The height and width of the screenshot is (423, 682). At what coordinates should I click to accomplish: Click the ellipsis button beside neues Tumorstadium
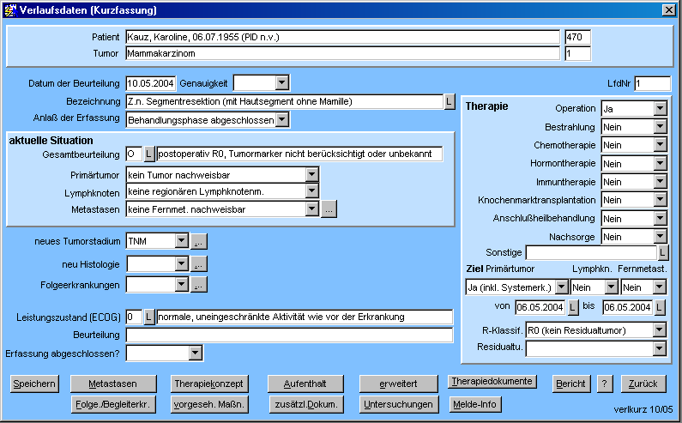click(198, 241)
